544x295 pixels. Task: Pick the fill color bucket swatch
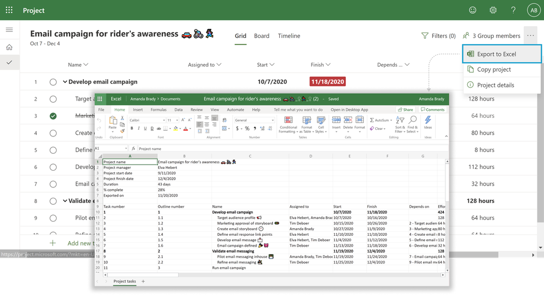coord(175,128)
